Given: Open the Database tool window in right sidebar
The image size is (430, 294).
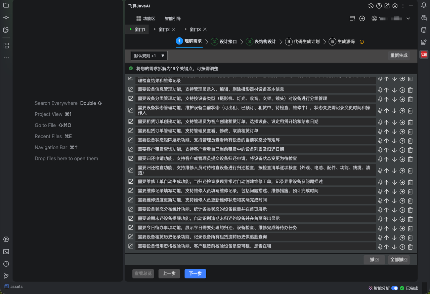Looking at the screenshot, I should [424, 30].
